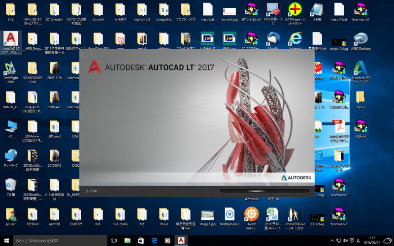Open the volume control in the tray
The height and width of the screenshot is (246, 394).
[x=345, y=241]
